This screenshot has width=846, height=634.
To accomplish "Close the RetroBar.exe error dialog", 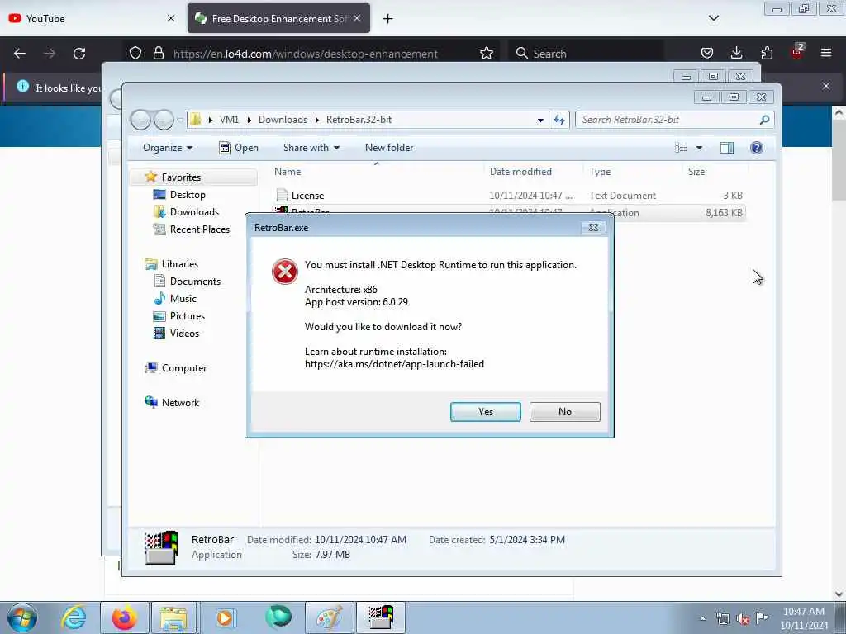I will click(x=593, y=228).
